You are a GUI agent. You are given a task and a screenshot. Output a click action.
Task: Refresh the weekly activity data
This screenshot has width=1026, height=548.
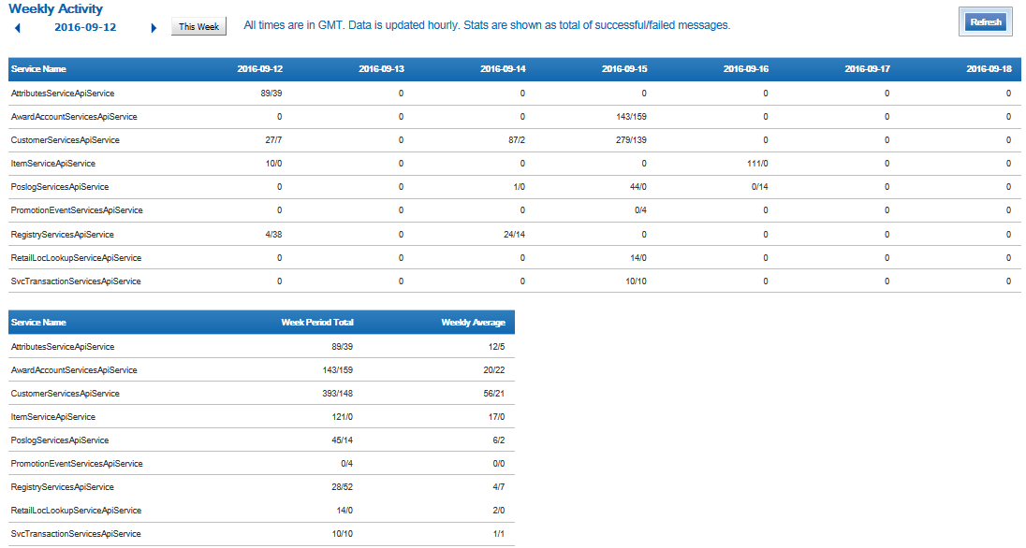tap(986, 22)
